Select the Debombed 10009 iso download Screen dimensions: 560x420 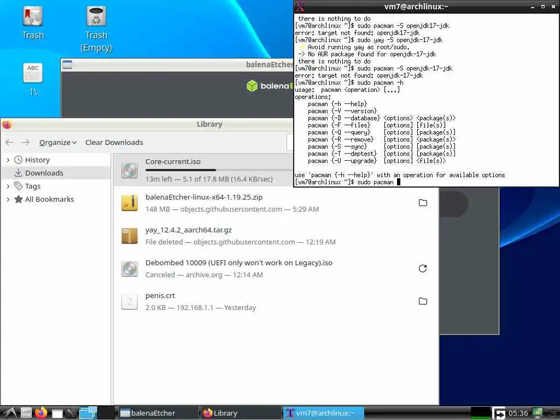click(x=276, y=269)
